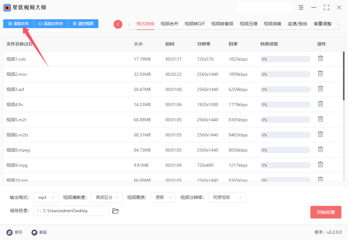This screenshot has width=348, height=240.
Task: Delete the 视频5.m2t row with trash icon
Action: click(x=320, y=119)
